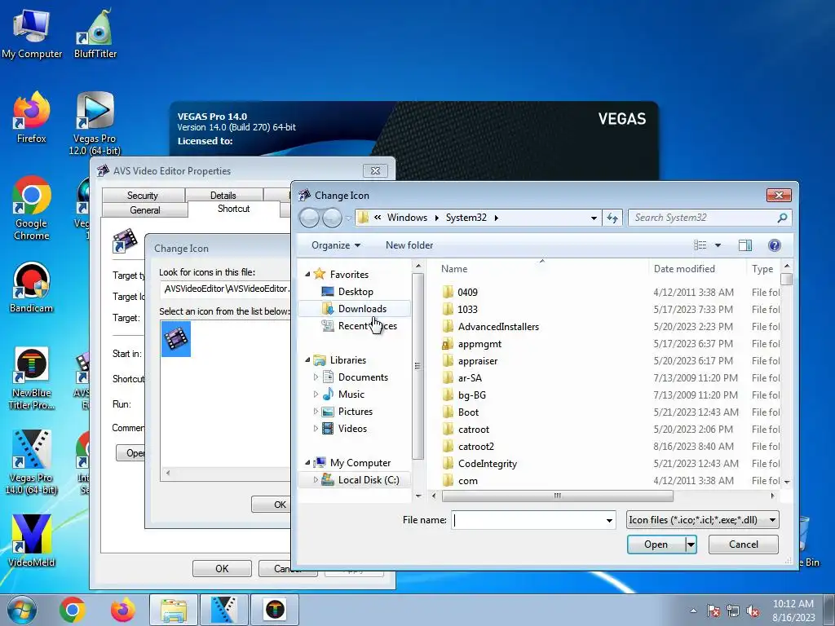Switch to the Details tab
The width and height of the screenshot is (835, 626).
click(x=223, y=196)
